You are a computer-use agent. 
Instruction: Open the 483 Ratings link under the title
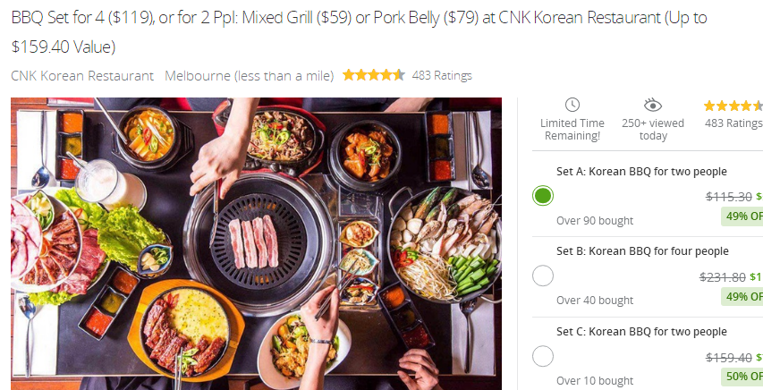coord(442,75)
